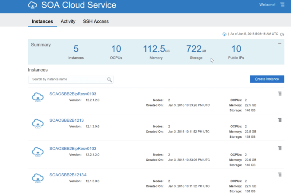Switch to the Instances tab
Image resolution: width=291 pixels, height=195 pixels.
pyautogui.click(x=42, y=21)
